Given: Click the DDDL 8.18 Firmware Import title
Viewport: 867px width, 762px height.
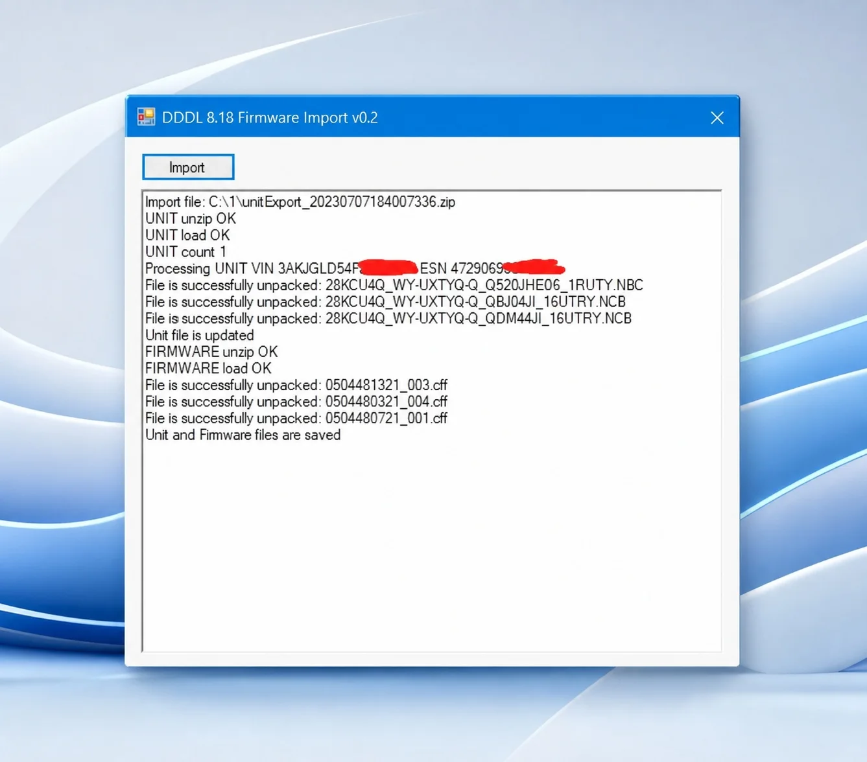Looking at the screenshot, I should tap(270, 118).
